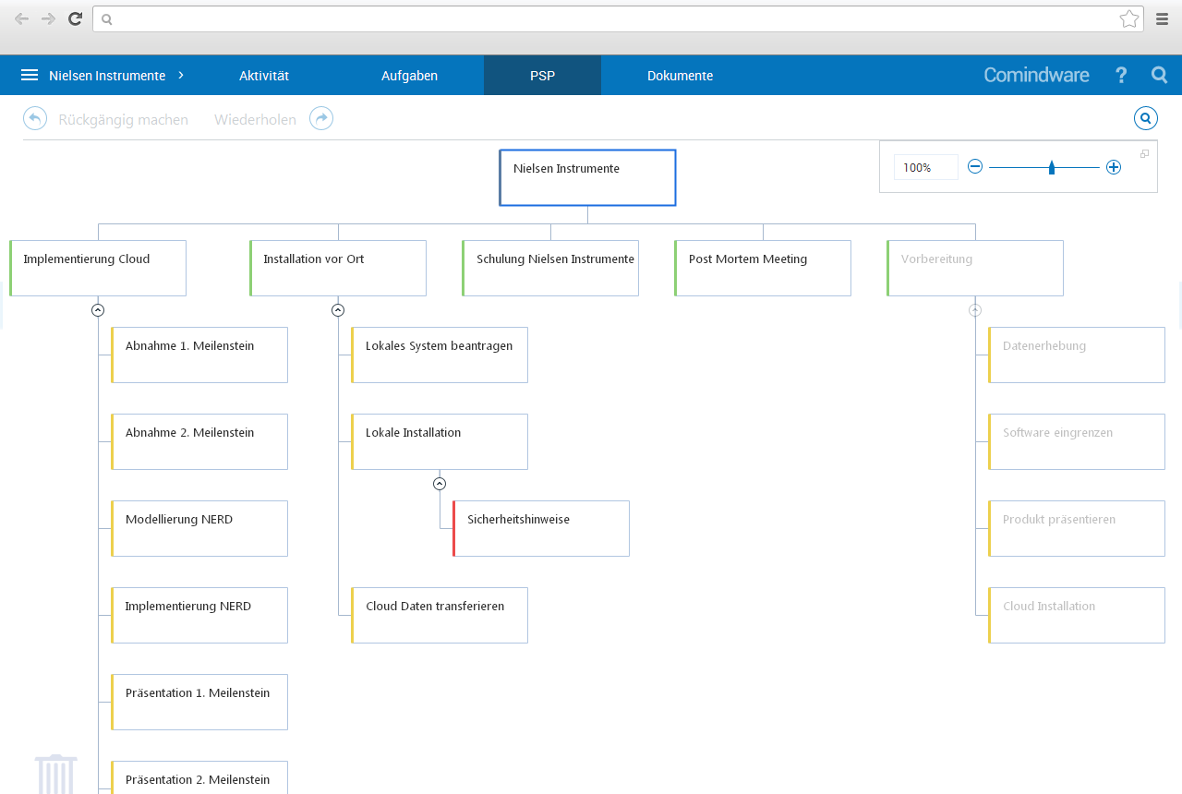This screenshot has width=1182, height=794.
Task: Select the Lokales System beantragen node
Action: 440,355
